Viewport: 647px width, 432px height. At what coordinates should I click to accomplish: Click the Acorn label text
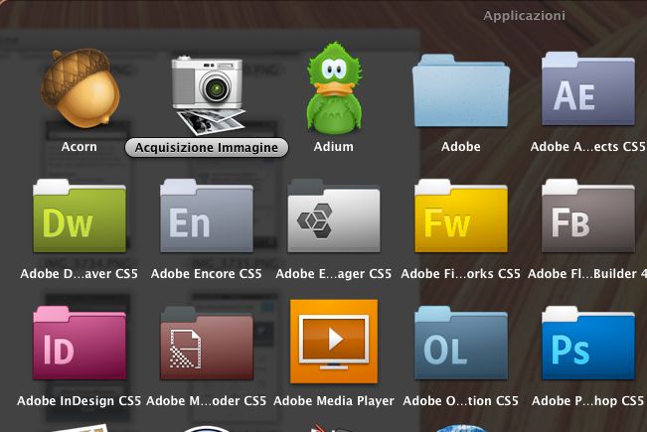click(x=80, y=147)
